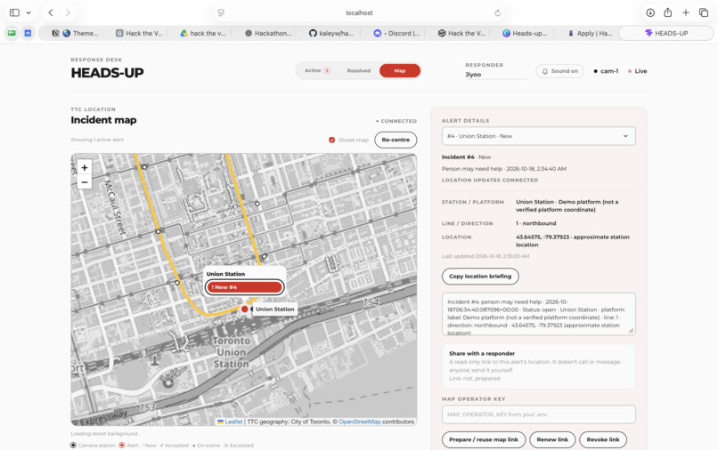Image resolution: width=718 pixels, height=450 pixels.
Task: Click the '1 · northbound' line value
Action: pyautogui.click(x=535, y=223)
